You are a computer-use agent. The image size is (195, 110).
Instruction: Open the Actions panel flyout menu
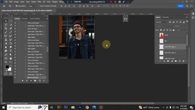(47, 19)
